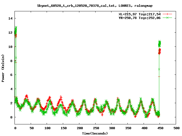Image resolution: width=182 pixels, height=136 pixels.
Task: Click y-axis tick label 2
Action: pos(11,103)
